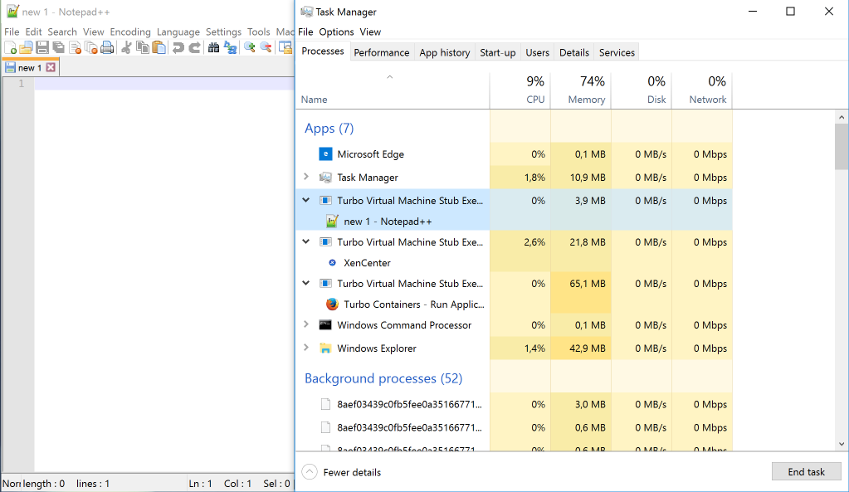Image resolution: width=849 pixels, height=492 pixels.
Task: Click the Firefox icon beside Turbo Containers
Action: tap(332, 304)
